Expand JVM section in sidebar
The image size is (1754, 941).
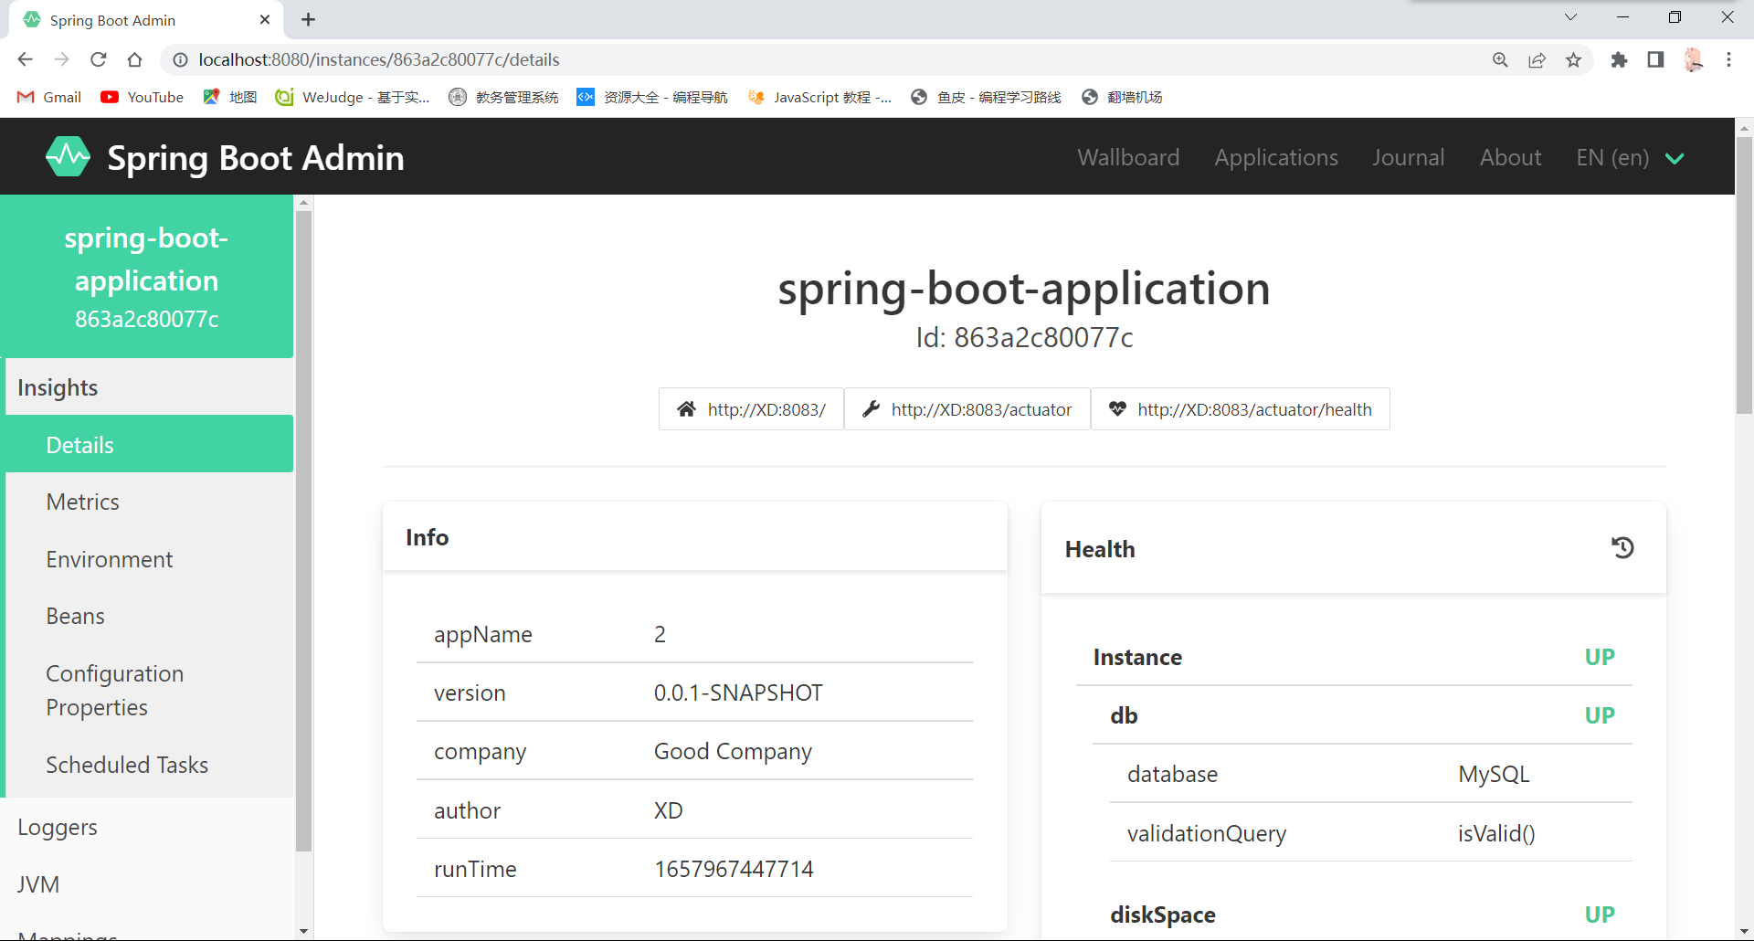point(146,884)
